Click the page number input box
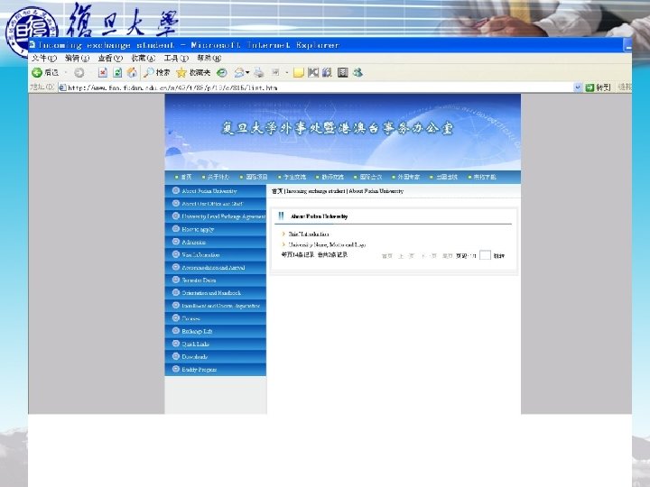The height and width of the screenshot is (487, 650). (485, 255)
